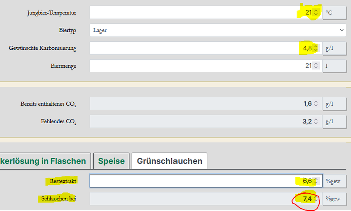
Task: Click the Biermenge input field
Action: (201, 66)
